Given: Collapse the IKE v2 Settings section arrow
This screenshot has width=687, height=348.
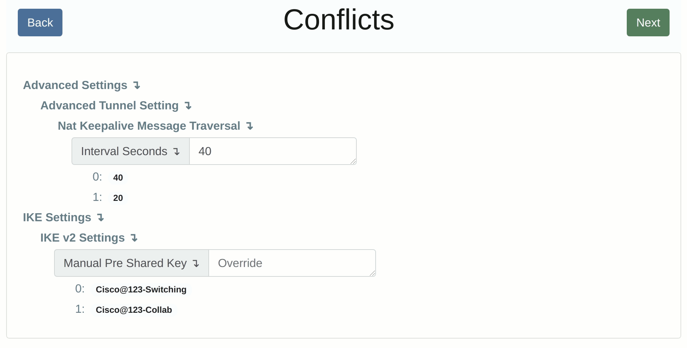Looking at the screenshot, I should click(x=134, y=238).
